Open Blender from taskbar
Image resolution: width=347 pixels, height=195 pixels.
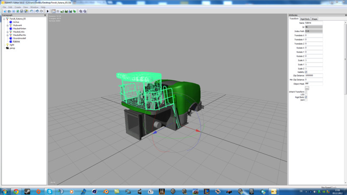point(106,192)
